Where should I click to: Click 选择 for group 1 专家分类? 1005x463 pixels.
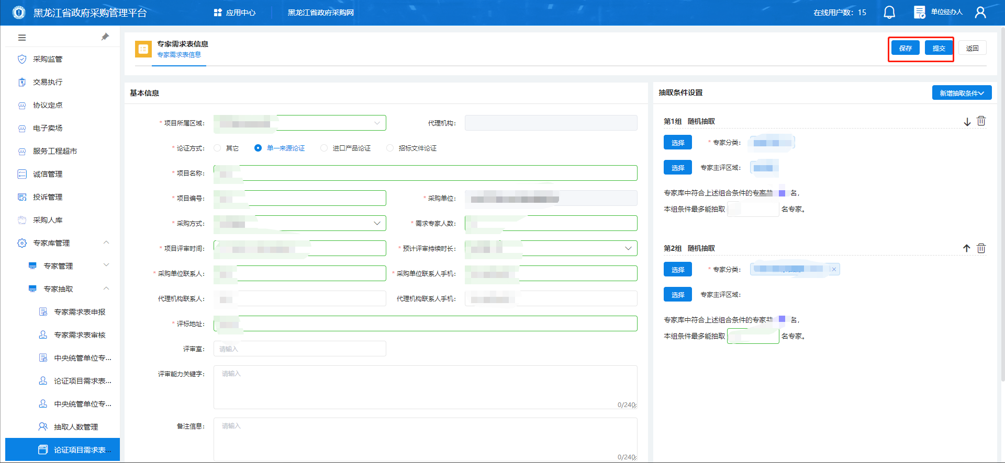click(x=678, y=142)
